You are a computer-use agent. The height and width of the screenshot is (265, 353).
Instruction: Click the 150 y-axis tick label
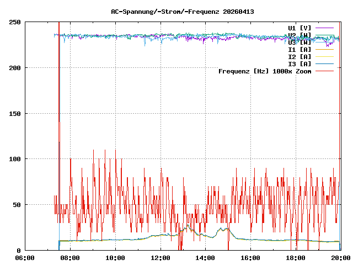15,113
